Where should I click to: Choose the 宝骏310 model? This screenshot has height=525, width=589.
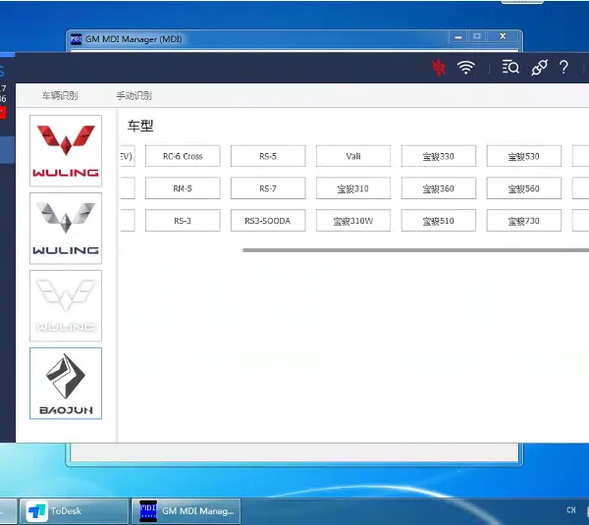(x=353, y=188)
